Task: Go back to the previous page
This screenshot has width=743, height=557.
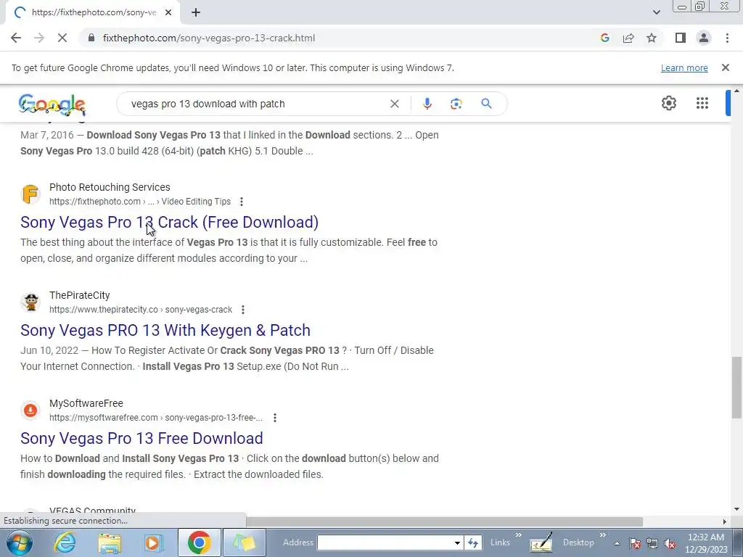Action: (x=16, y=38)
